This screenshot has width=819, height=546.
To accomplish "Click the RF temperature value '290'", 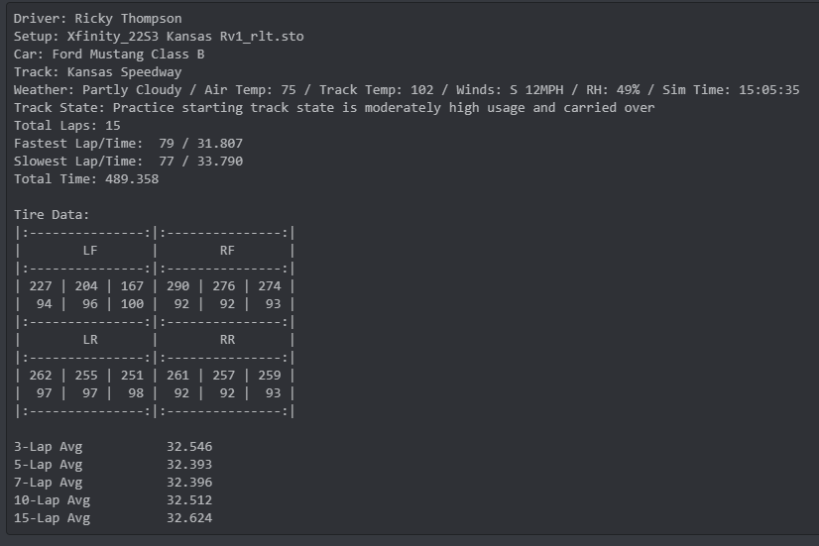I will [177, 286].
